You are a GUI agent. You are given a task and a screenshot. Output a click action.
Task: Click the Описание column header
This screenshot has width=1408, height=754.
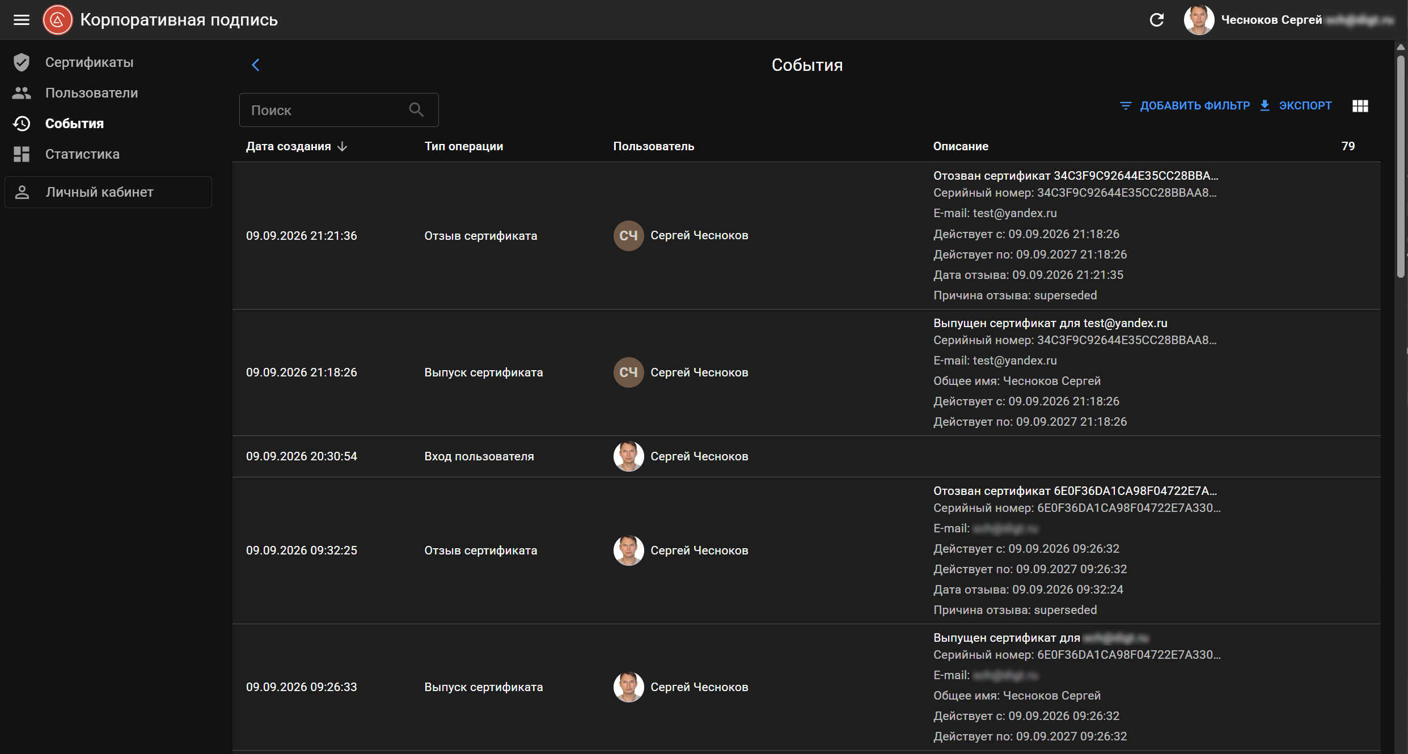tap(961, 146)
